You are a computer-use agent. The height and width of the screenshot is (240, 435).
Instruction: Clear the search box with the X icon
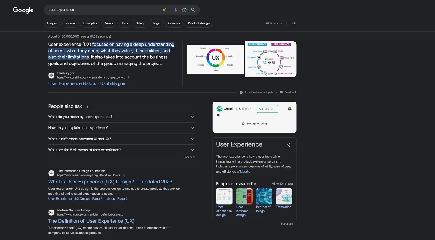pos(164,10)
